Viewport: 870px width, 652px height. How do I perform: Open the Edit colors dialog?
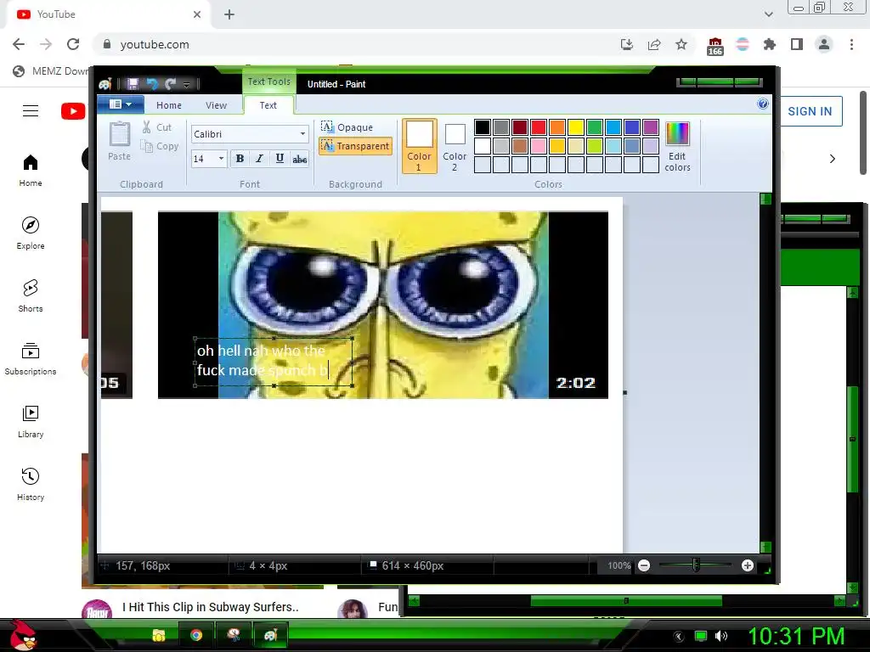pyautogui.click(x=677, y=146)
